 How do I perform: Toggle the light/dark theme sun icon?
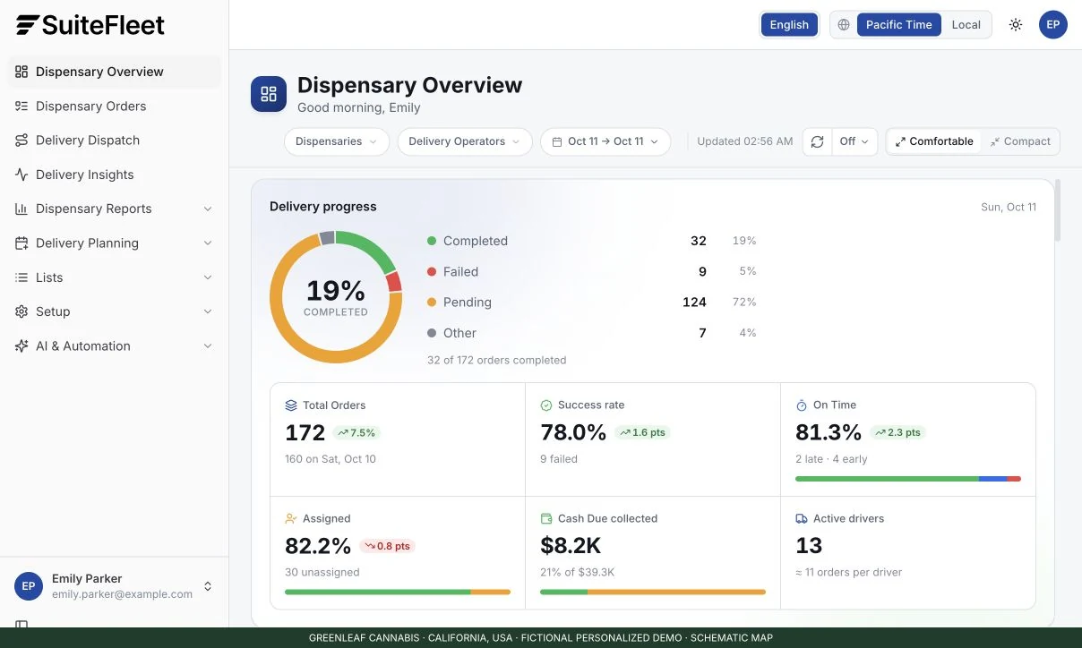pyautogui.click(x=1016, y=25)
